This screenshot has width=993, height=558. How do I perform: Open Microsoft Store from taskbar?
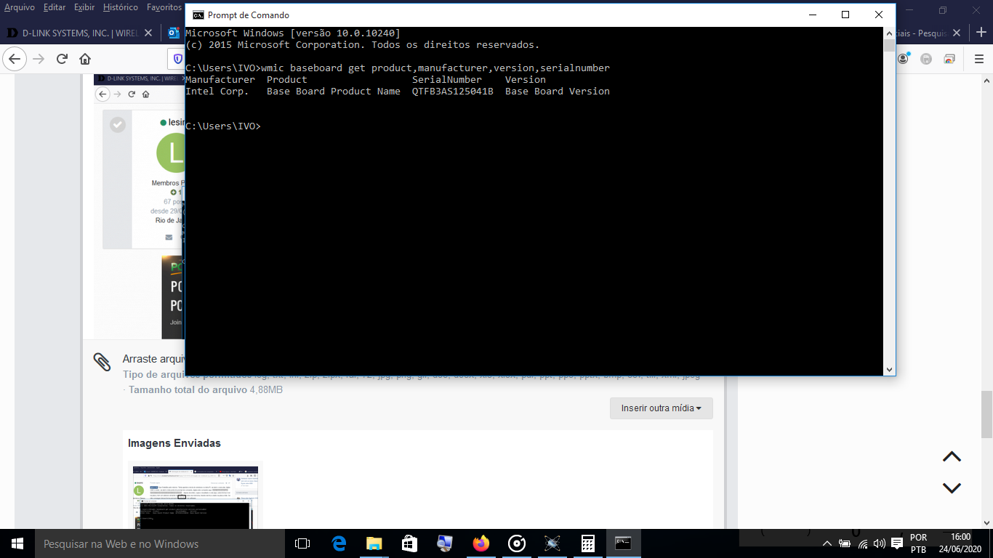[x=409, y=543]
